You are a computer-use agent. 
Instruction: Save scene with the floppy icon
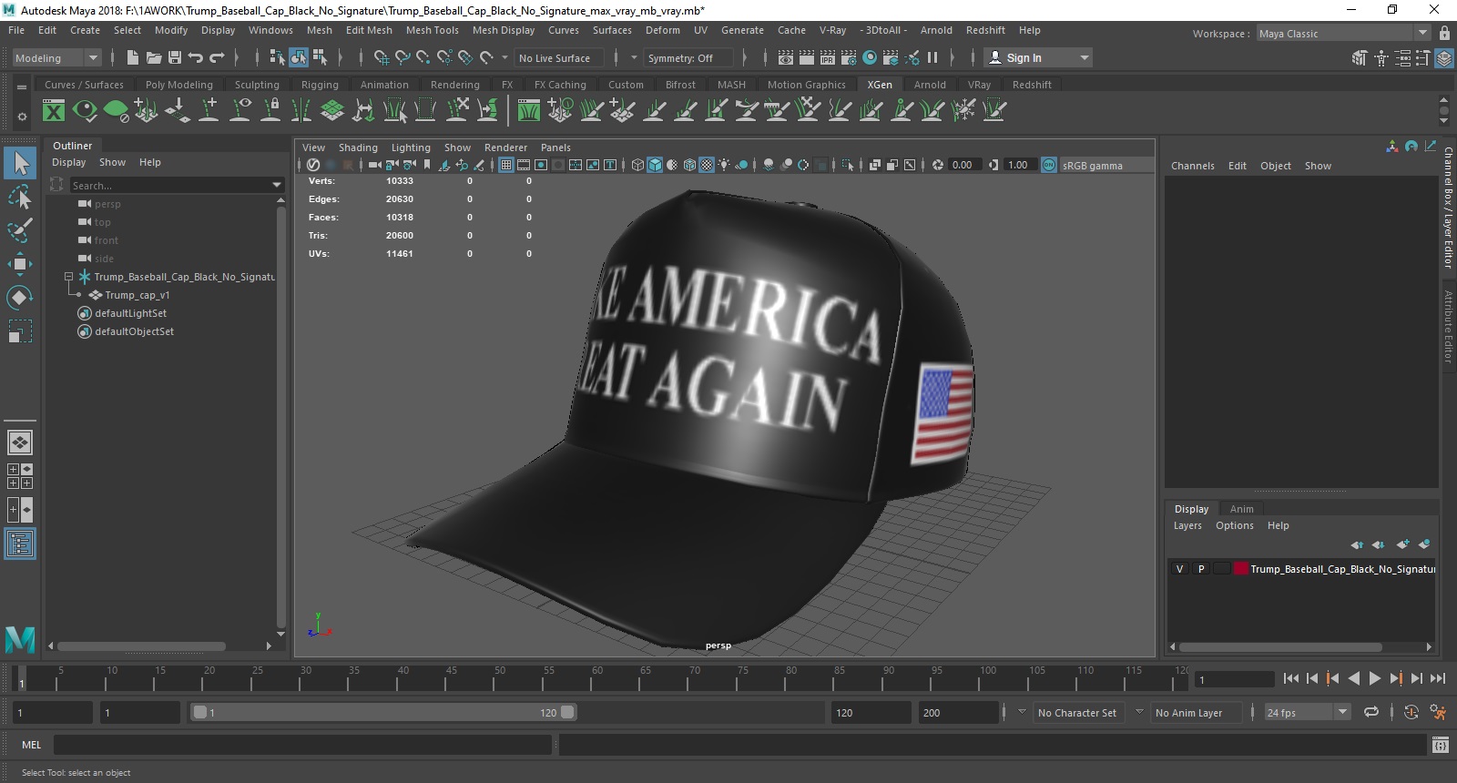[175, 57]
